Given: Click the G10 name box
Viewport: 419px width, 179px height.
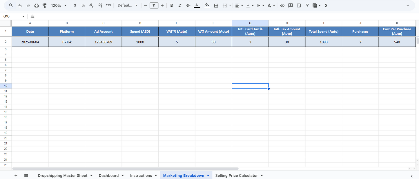Looking at the screenshot, I should 11,16.
